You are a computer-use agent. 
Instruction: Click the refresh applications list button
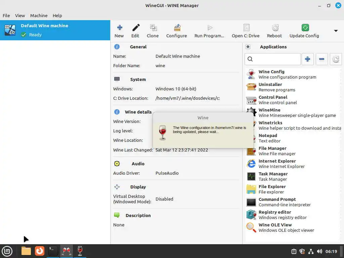pyautogui.click(x=336, y=59)
